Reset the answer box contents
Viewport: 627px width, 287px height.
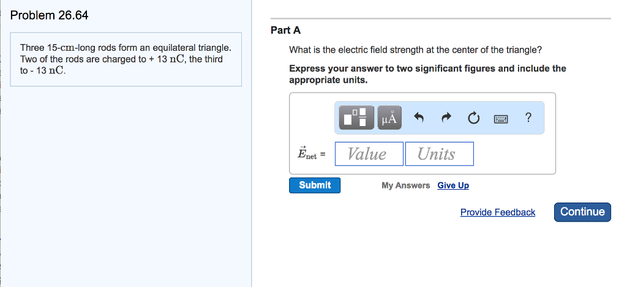(473, 118)
